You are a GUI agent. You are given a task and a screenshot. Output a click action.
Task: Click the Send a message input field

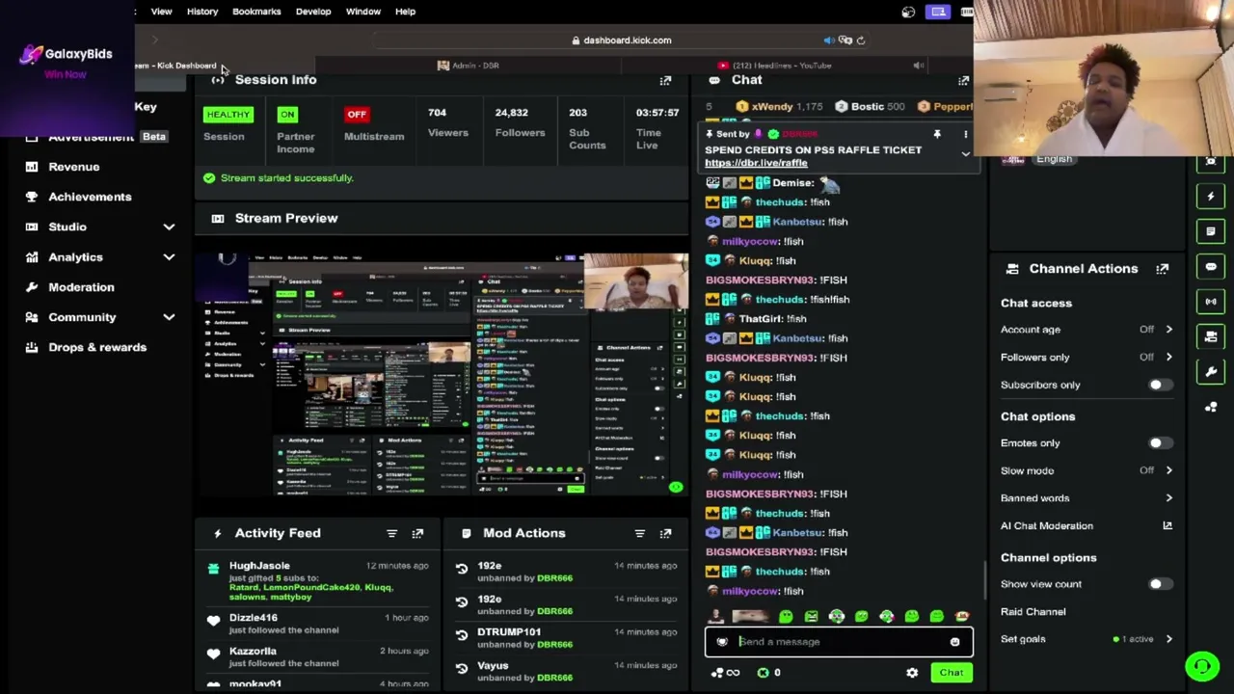point(838,642)
